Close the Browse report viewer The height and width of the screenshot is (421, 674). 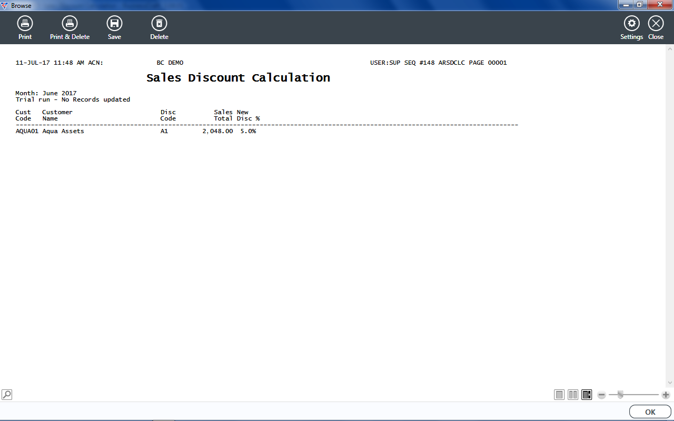point(656,24)
